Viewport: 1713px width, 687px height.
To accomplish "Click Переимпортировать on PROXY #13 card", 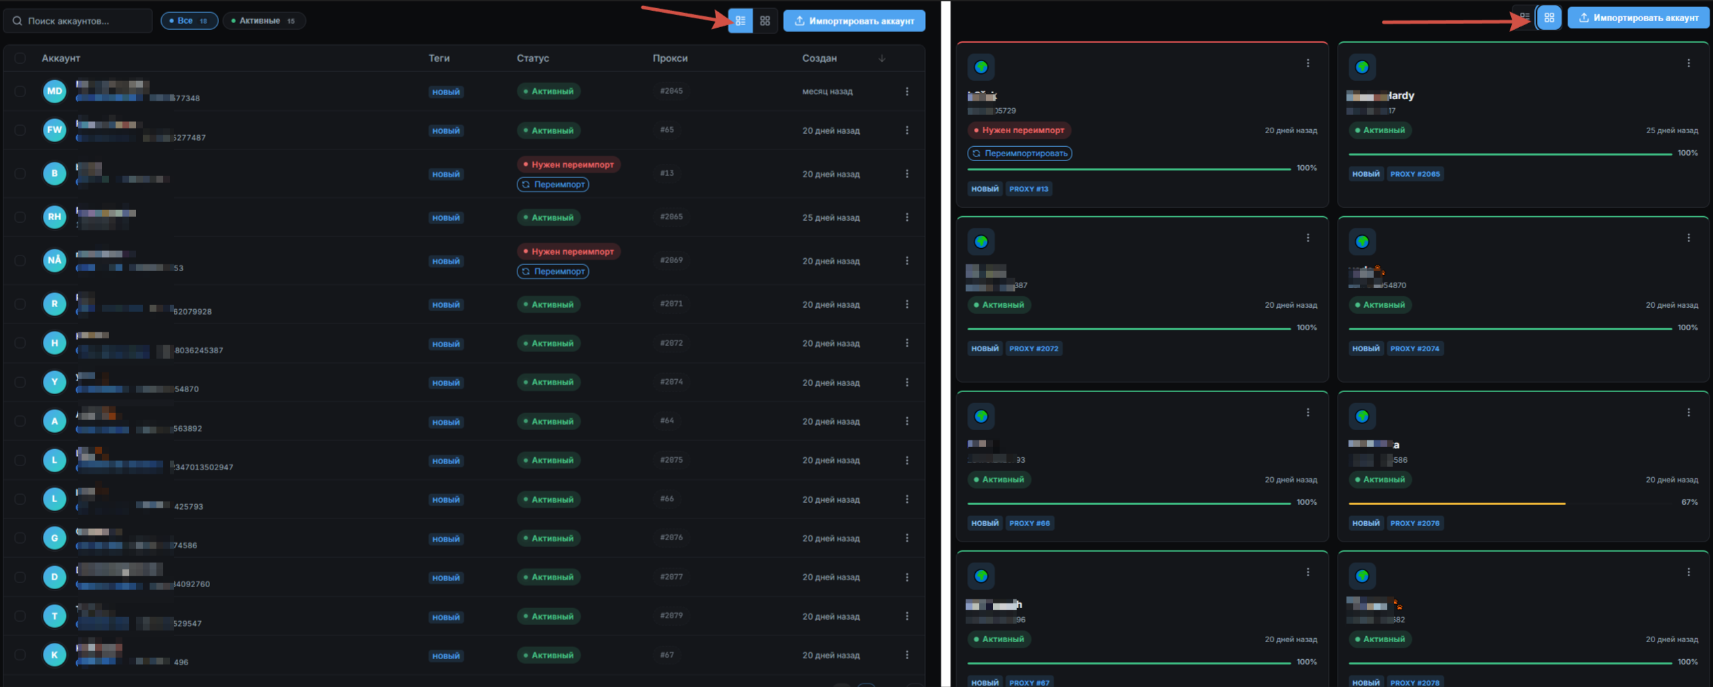I will pos(1019,154).
